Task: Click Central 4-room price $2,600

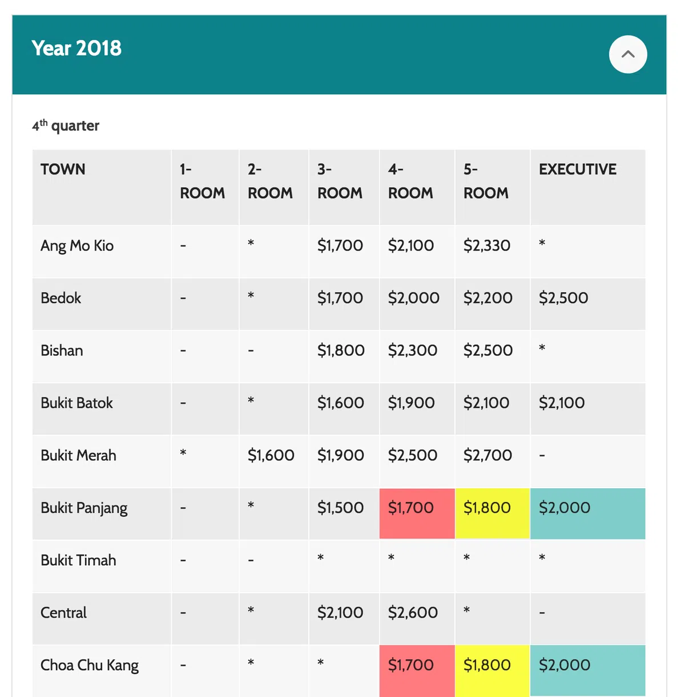Action: point(413,613)
